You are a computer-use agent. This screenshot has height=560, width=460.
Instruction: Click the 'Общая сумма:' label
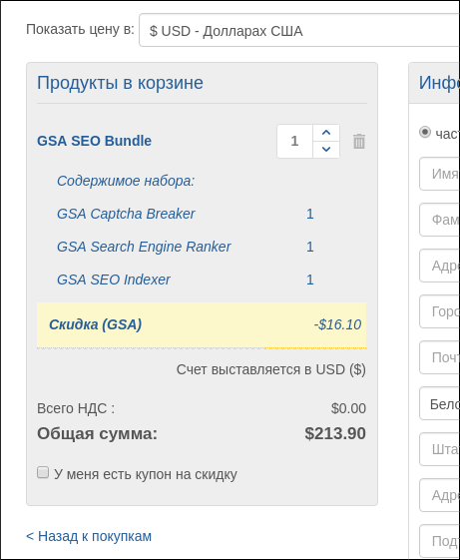pos(97,433)
